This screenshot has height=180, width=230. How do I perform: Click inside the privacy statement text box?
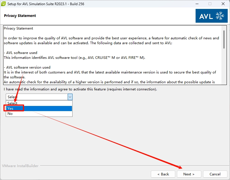(112, 55)
